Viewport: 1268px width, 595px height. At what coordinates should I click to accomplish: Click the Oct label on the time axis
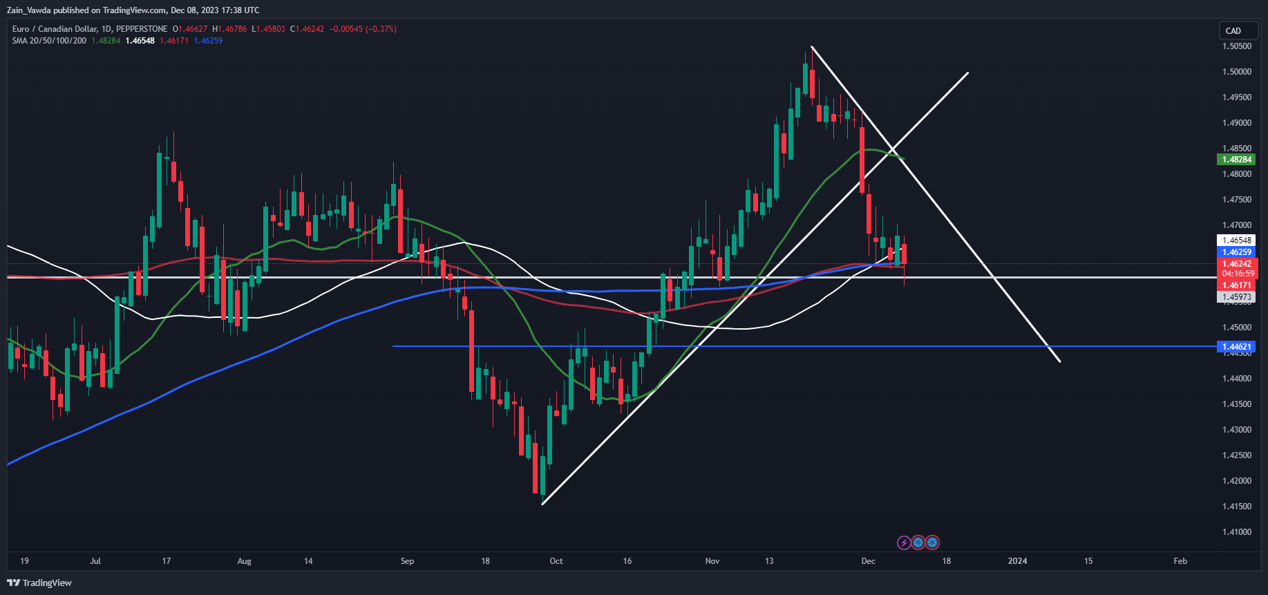point(556,561)
